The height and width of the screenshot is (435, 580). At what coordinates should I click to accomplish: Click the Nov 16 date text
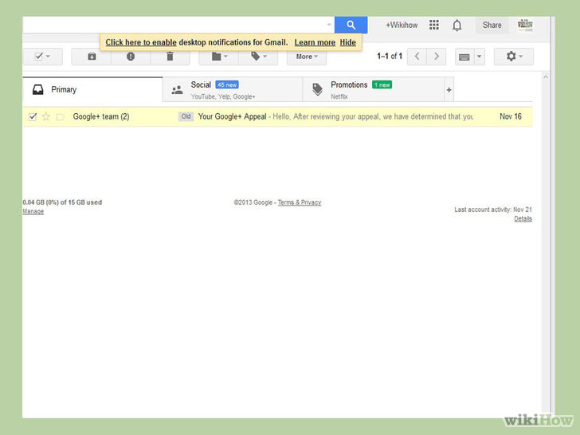pyautogui.click(x=511, y=116)
